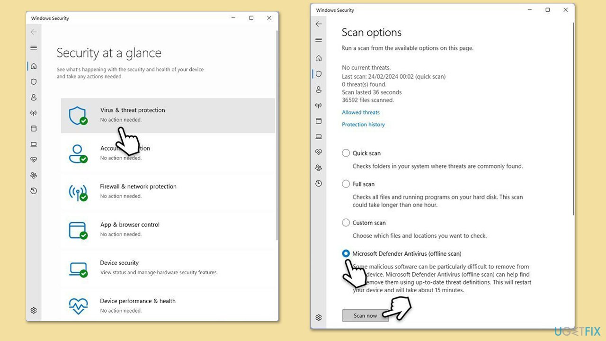
Task: Select Custom scan radio button
Action: click(346, 223)
